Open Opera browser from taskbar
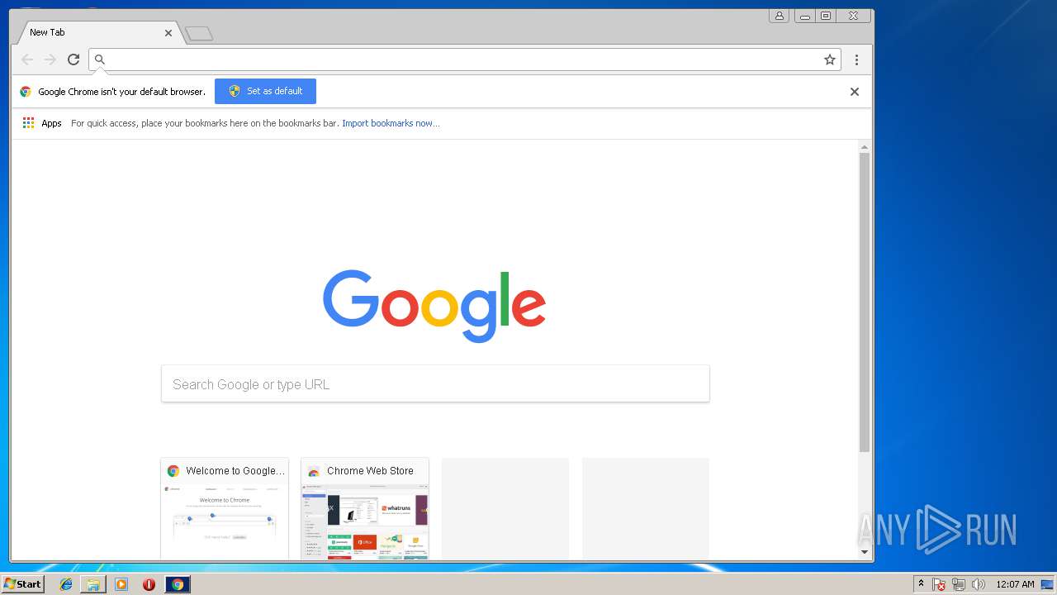The width and height of the screenshot is (1057, 595). [149, 584]
